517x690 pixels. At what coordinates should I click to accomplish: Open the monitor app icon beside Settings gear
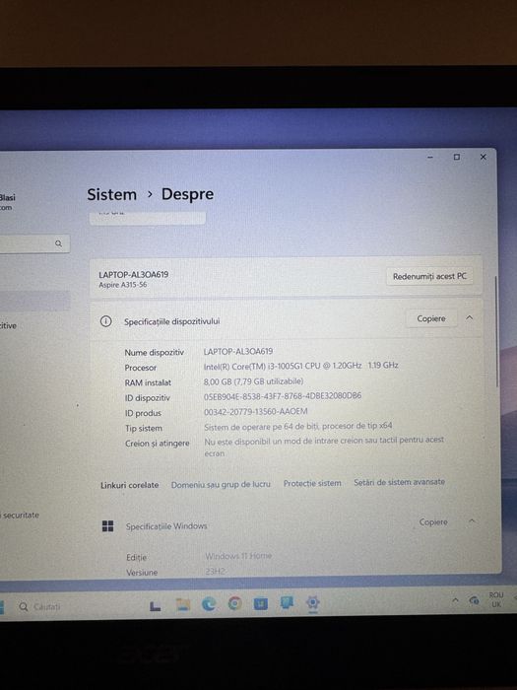(287, 603)
